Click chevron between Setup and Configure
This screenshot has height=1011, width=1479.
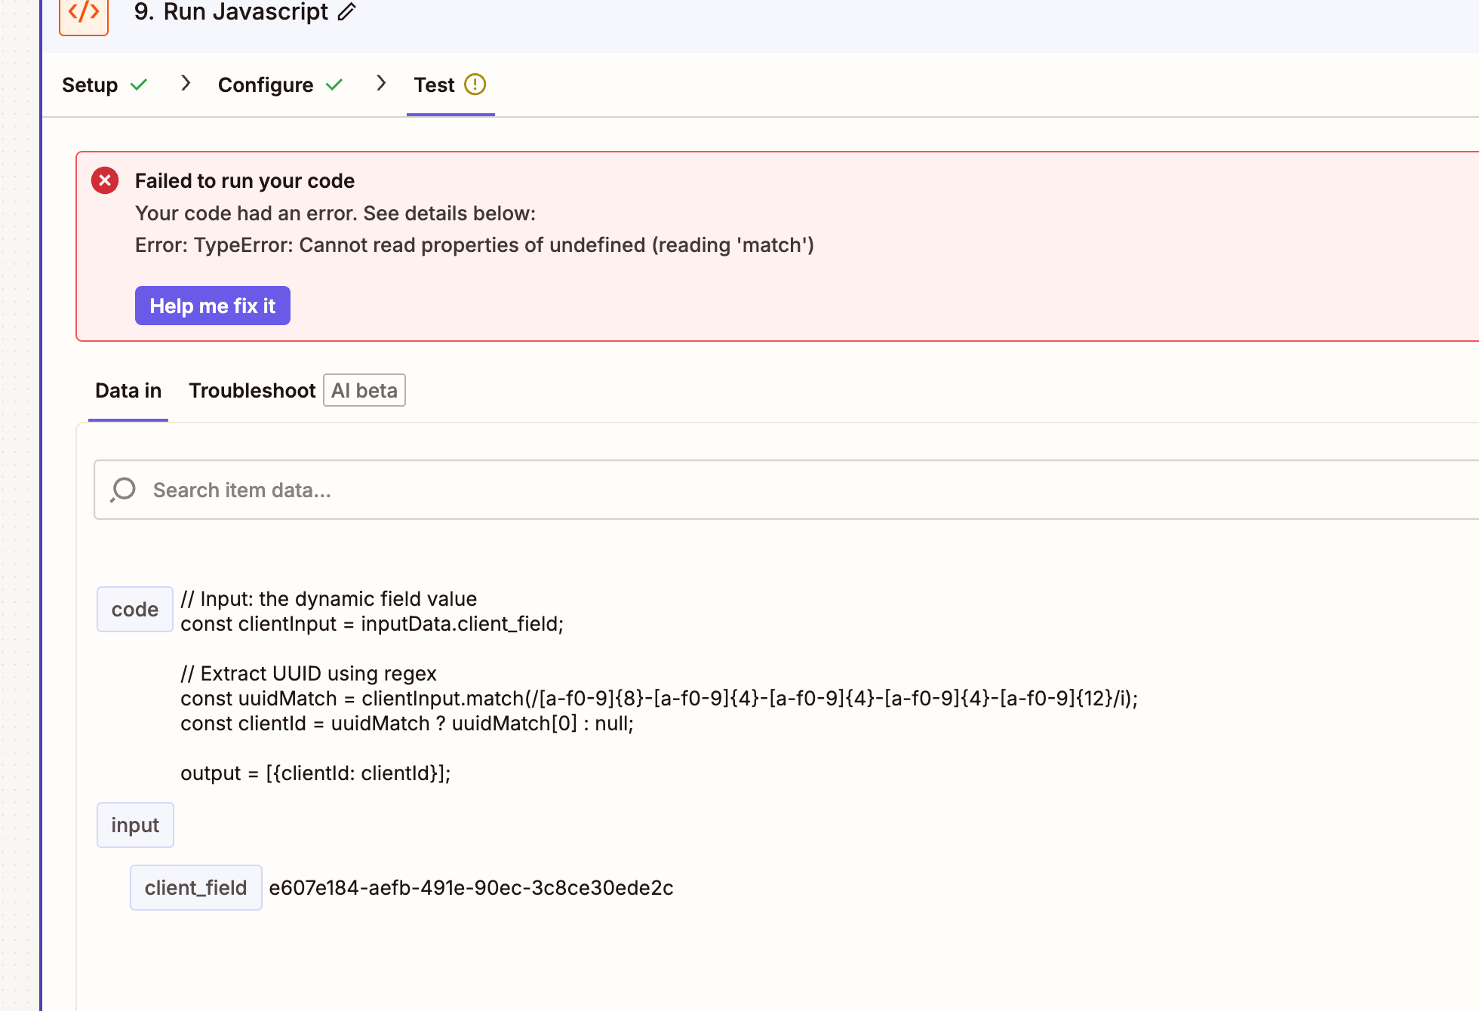click(x=186, y=83)
